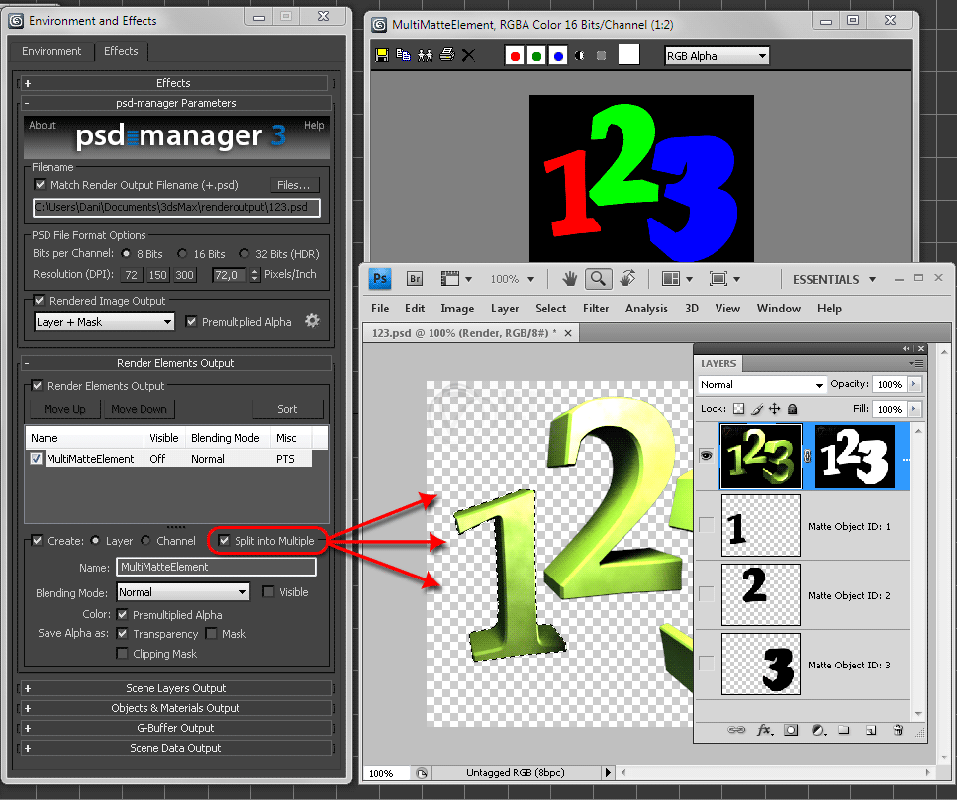The width and height of the screenshot is (957, 800).
Task: Open the layer style fx menu
Action: (765, 730)
